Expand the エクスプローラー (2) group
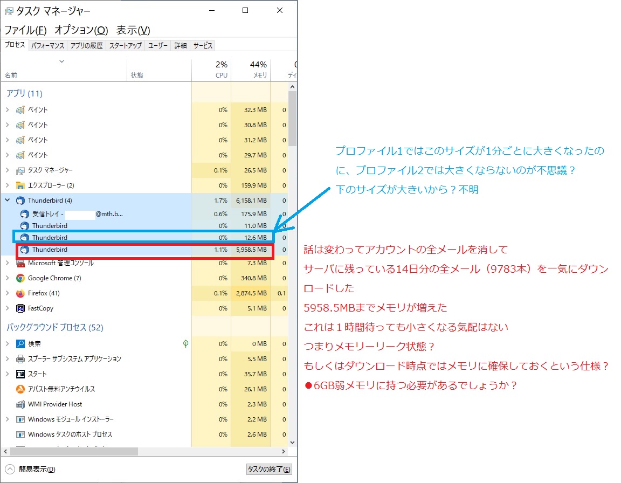The height and width of the screenshot is (483, 621). coord(8,185)
